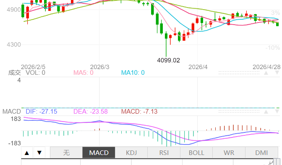282x165 pixels.
Task: Click the candlestick at the 4099.02 low
Action: [x=166, y=44]
